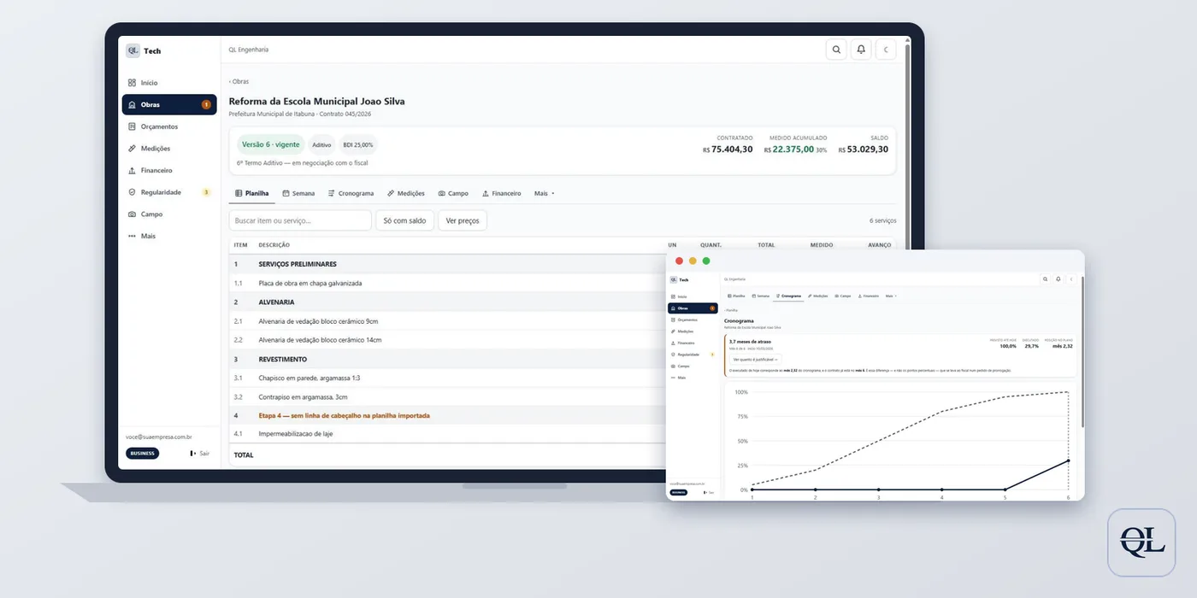Open Campo in the main window sidebar
The image size is (1197, 598).
pos(168,214)
